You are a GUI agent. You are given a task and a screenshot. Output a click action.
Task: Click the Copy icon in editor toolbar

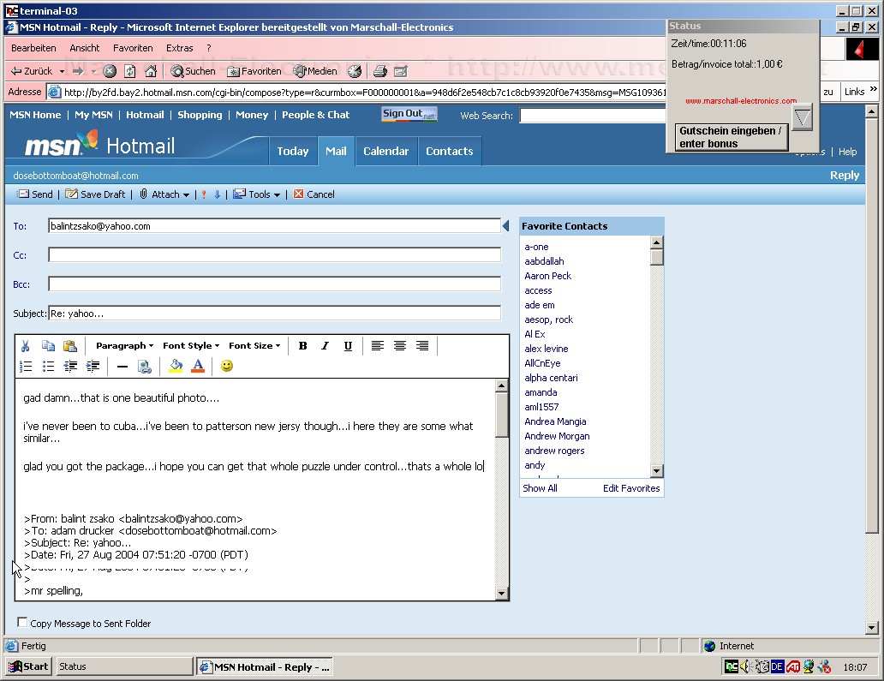49,345
